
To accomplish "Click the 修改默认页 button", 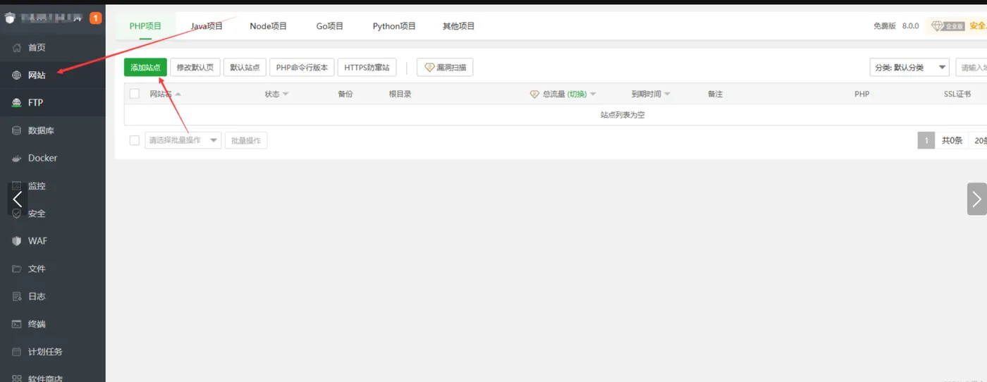I will pyautogui.click(x=195, y=68).
